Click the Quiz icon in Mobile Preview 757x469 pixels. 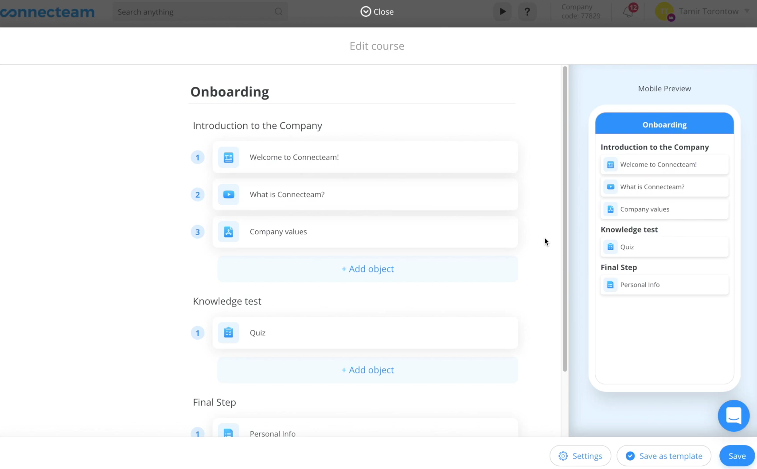610,247
